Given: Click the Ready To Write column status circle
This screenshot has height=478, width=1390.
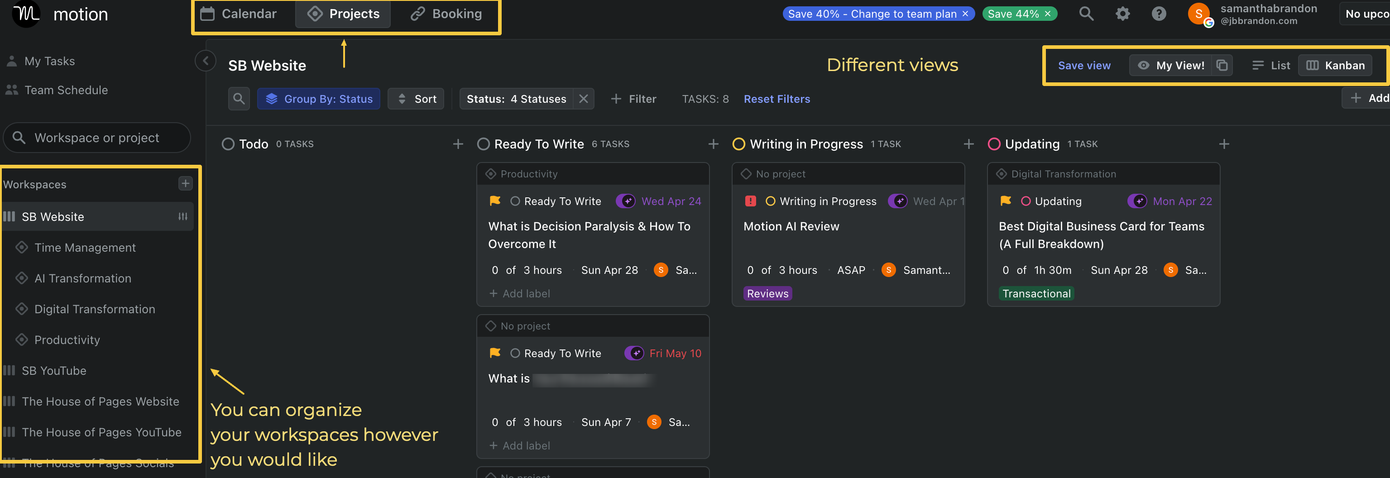Looking at the screenshot, I should (483, 144).
